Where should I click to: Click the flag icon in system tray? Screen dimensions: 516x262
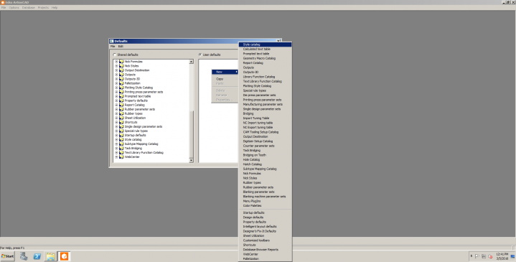477,256
